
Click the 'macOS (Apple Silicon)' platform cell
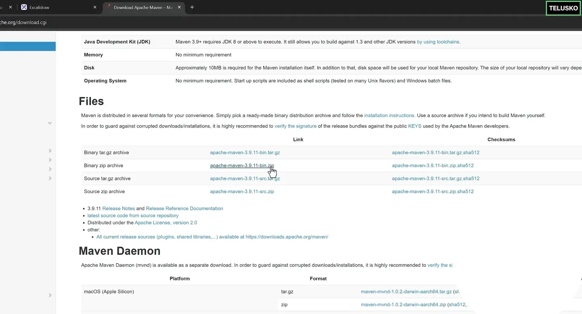coord(109,292)
